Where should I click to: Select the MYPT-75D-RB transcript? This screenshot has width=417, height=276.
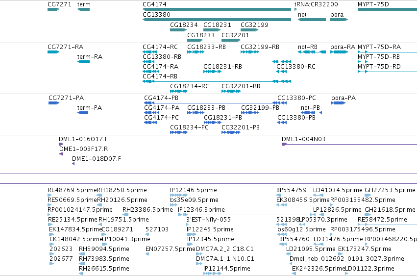[387, 62]
